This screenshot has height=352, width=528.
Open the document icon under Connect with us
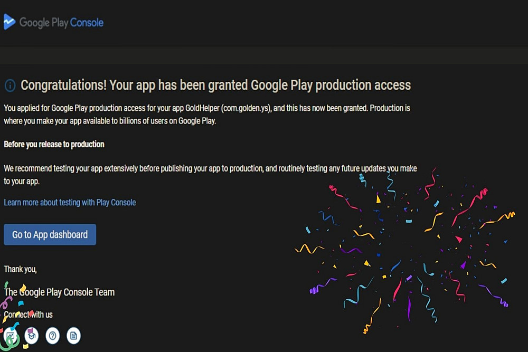point(73,336)
